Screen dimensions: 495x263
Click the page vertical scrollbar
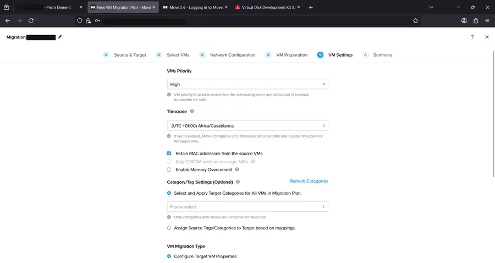coord(493,114)
